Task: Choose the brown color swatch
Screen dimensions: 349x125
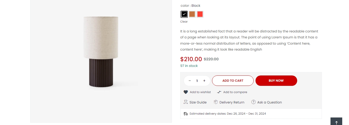Action: pyautogui.click(x=192, y=14)
